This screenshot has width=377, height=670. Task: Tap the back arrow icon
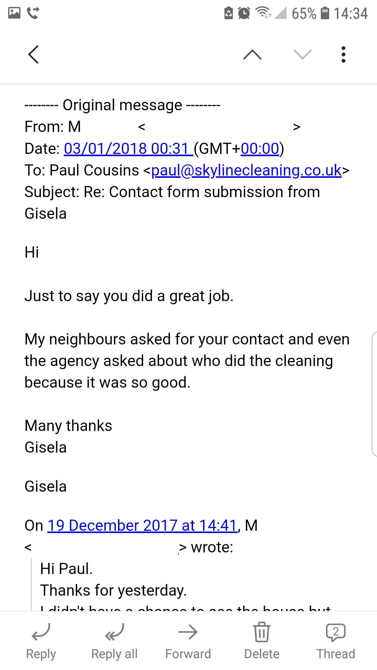(x=34, y=54)
